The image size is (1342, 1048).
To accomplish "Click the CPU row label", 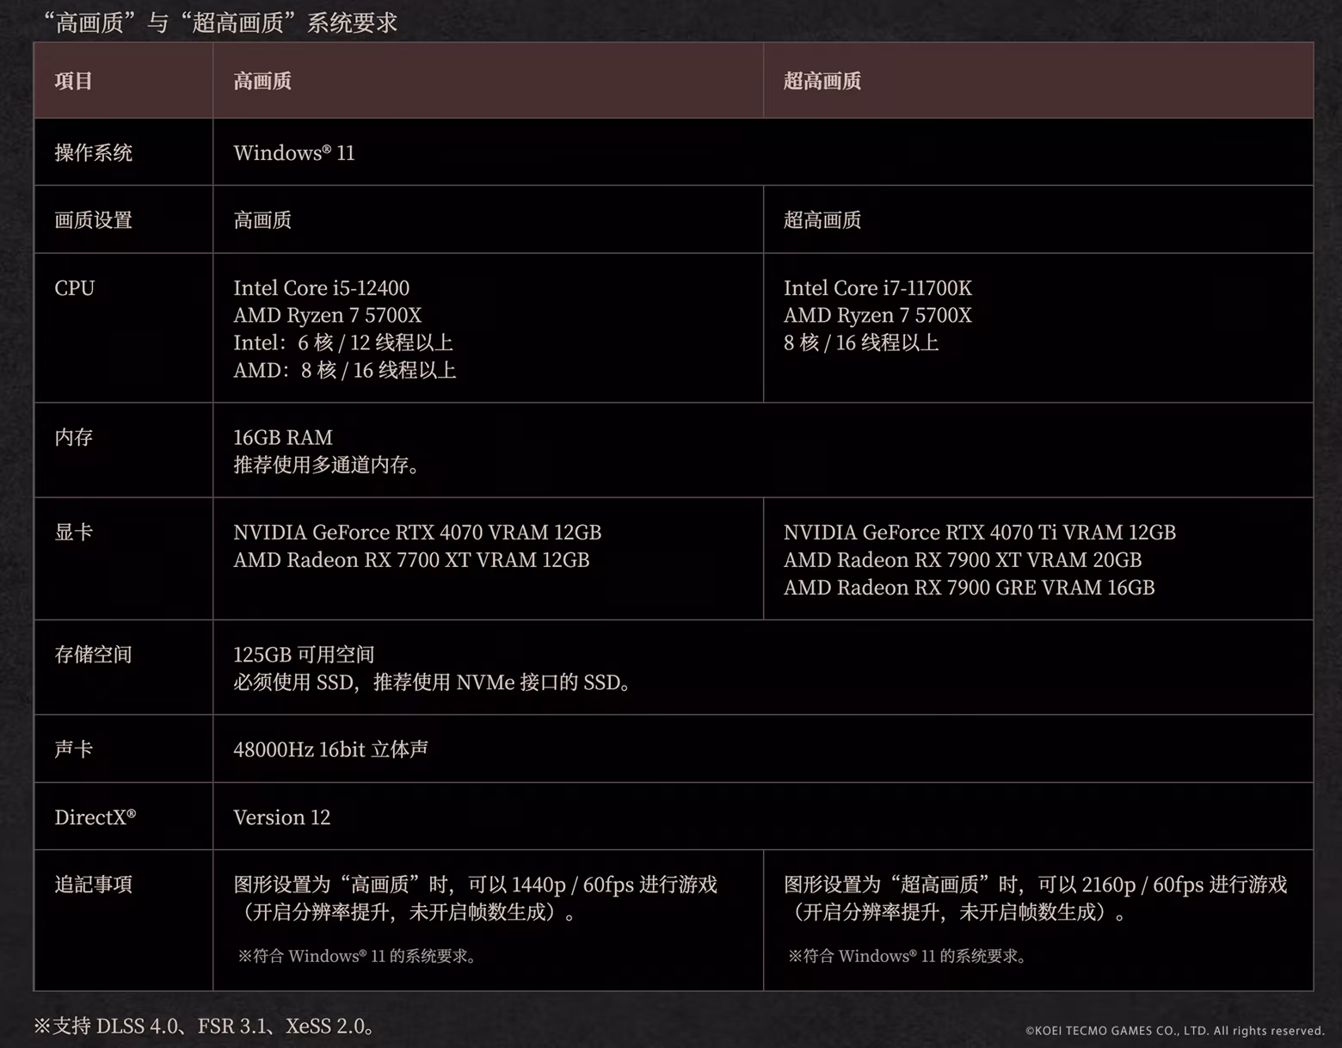I will (x=74, y=288).
